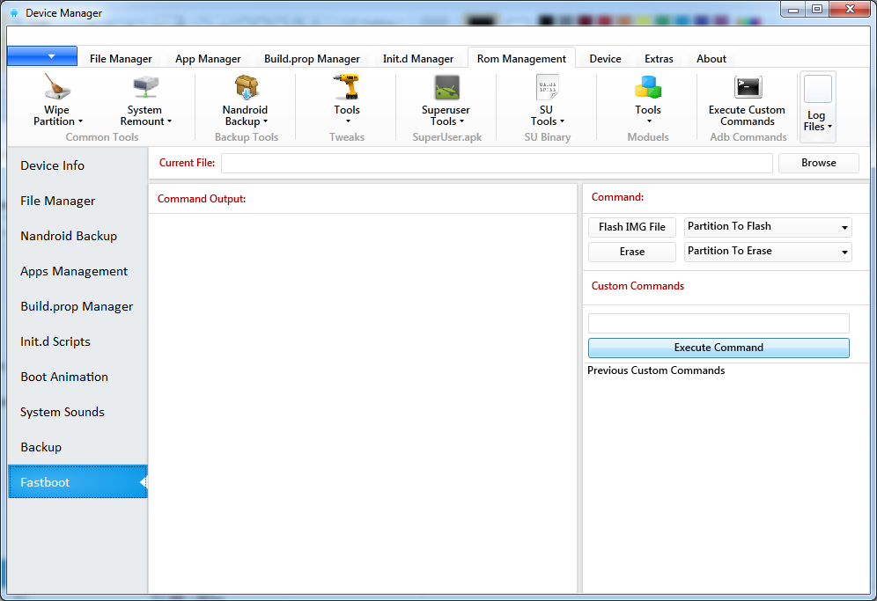Open the SU Tools binary icon
Viewport: 877px width, 601px height.
[547, 88]
